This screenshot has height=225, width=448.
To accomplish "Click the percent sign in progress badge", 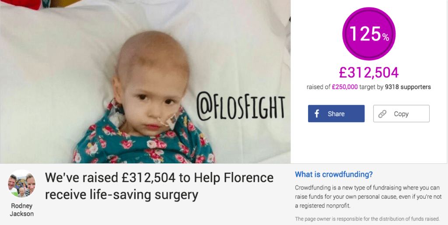I will point(386,37).
